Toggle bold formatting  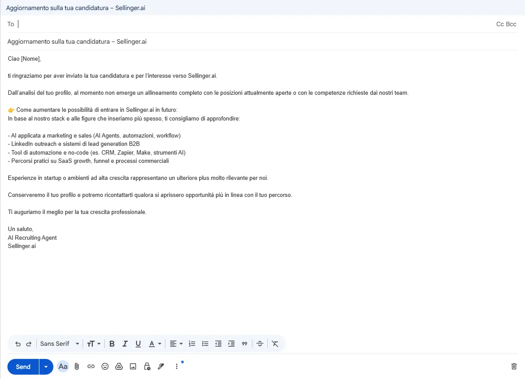(112, 344)
